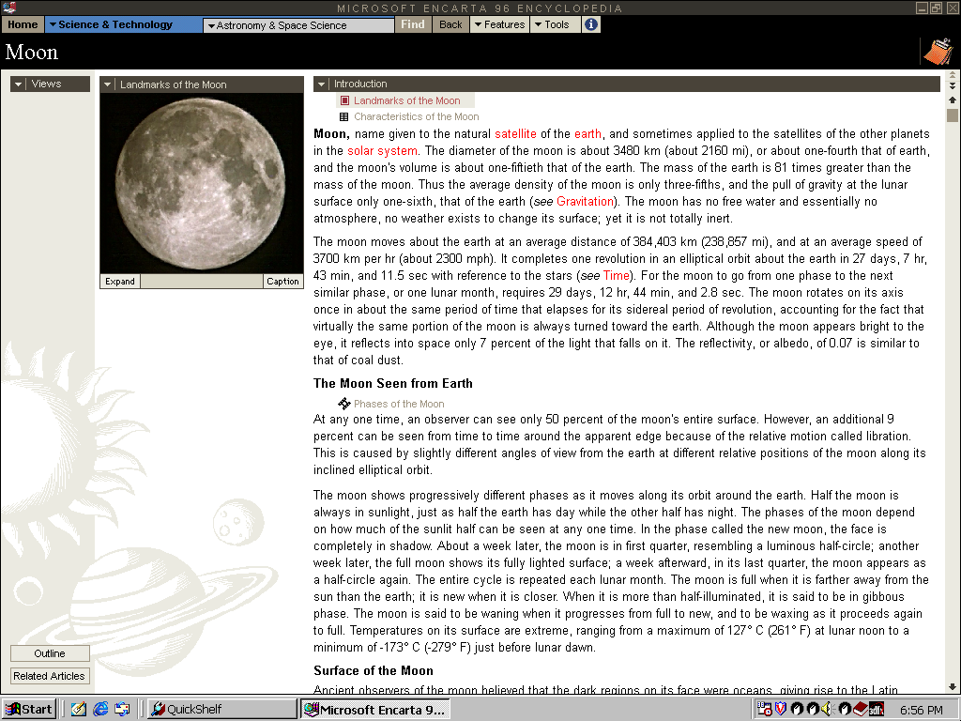The image size is (961, 721).
Task: Click the full moon photograph thumbnail
Action: point(202,183)
